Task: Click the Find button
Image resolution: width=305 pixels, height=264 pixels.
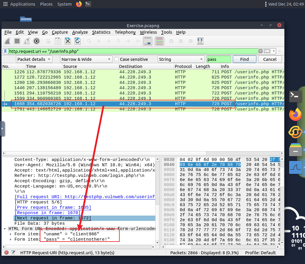Action: tap(244, 59)
